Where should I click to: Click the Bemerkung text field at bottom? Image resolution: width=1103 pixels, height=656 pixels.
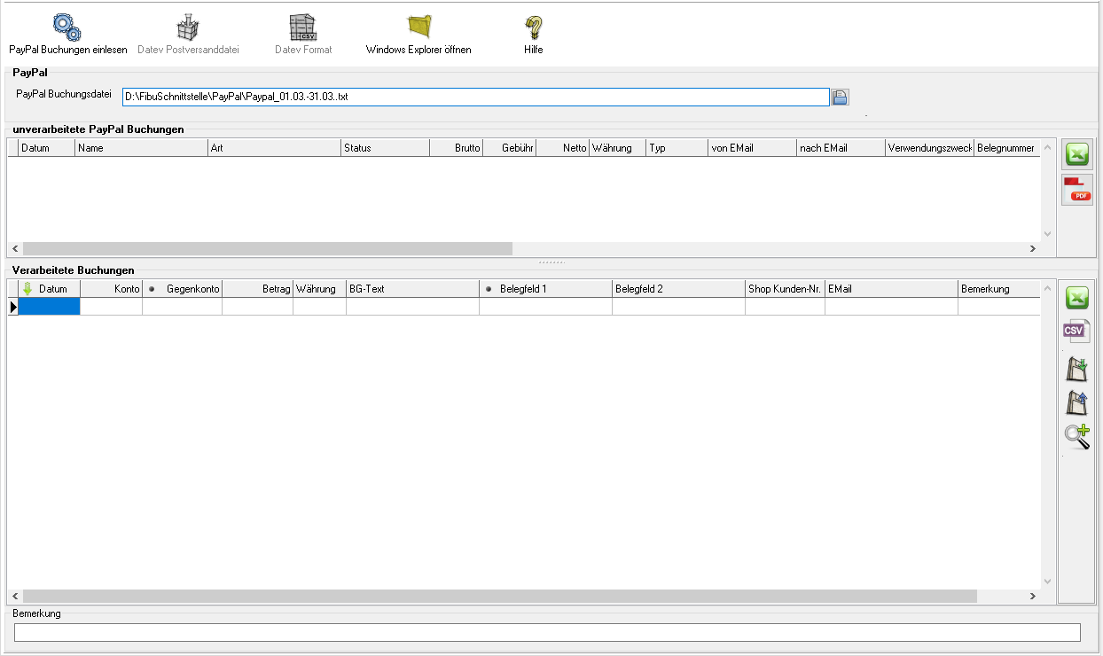[547, 632]
